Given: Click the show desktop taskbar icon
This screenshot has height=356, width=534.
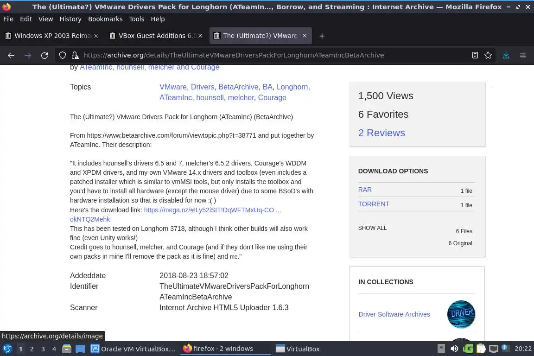Looking at the screenshot, I should [x=80, y=349].
